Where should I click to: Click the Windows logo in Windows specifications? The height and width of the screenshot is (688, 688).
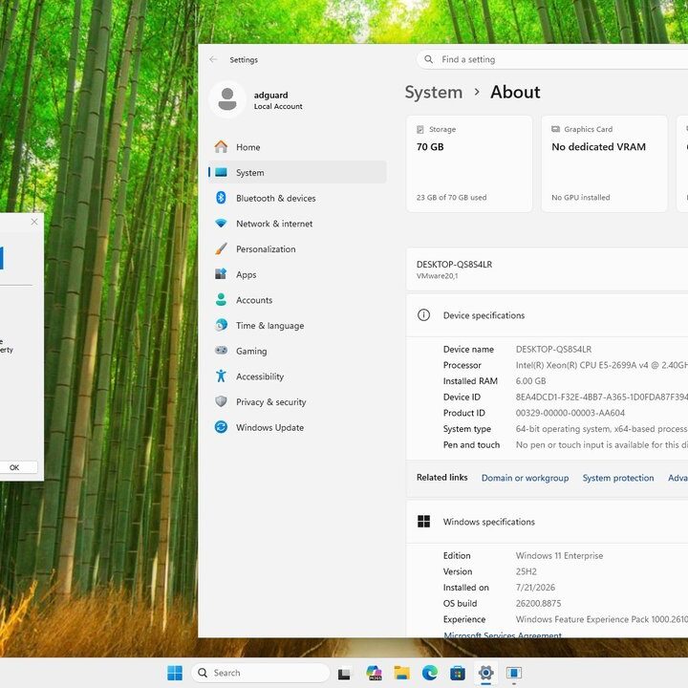[423, 522]
